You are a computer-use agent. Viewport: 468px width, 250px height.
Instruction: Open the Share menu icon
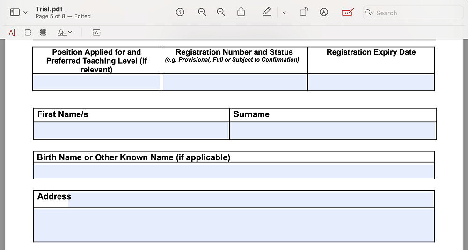coord(241,13)
